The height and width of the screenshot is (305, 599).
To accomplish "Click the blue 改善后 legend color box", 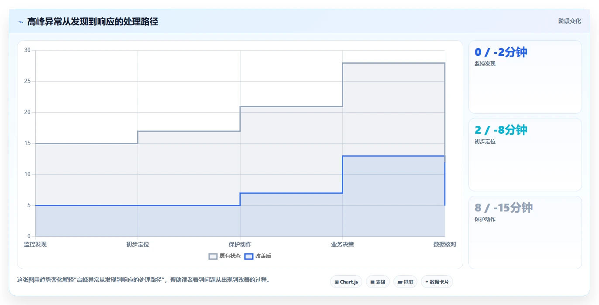I will point(248,256).
